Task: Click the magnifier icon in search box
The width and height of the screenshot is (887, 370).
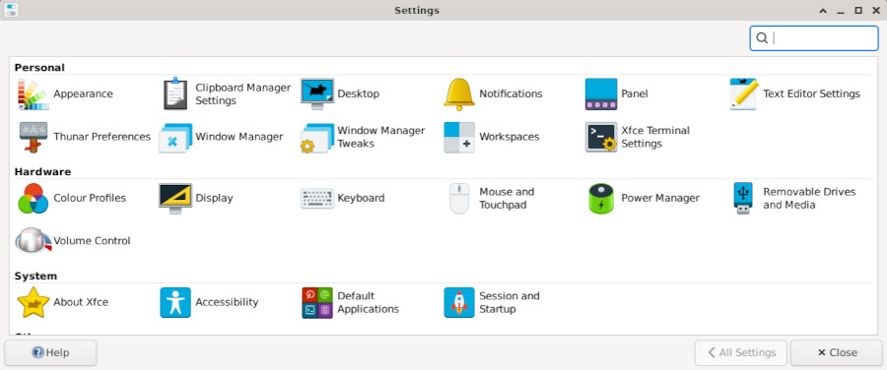Action: [x=762, y=37]
